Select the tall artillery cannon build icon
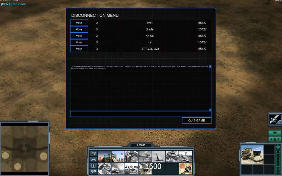This screenshot has width=282, height=176. 158,156
